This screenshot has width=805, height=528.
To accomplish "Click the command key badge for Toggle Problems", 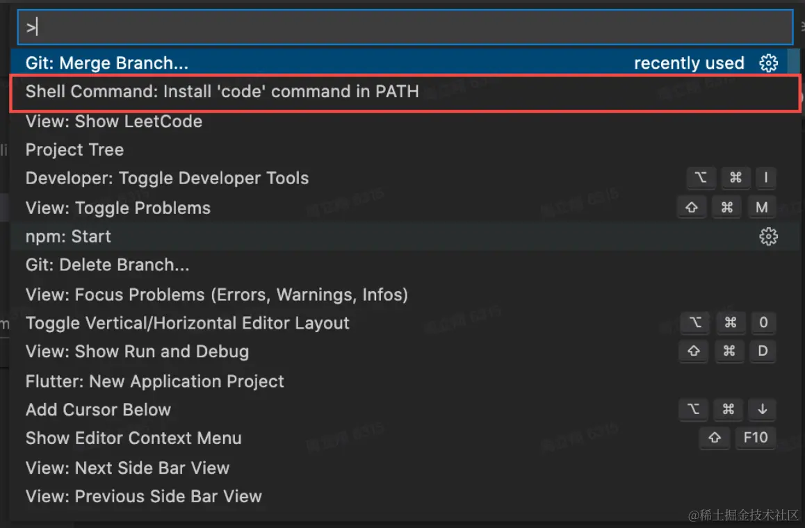I will click(x=727, y=207).
